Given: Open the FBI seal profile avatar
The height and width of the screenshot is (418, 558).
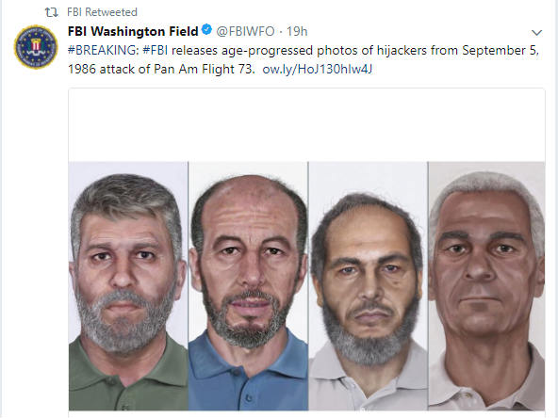Looking at the screenshot, I should point(36,47).
